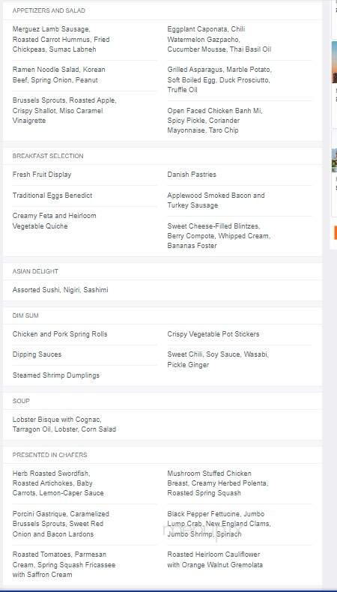This screenshot has height=592, width=337.
Task: Click the Presented in Chafers heading
Action: coord(50,455)
